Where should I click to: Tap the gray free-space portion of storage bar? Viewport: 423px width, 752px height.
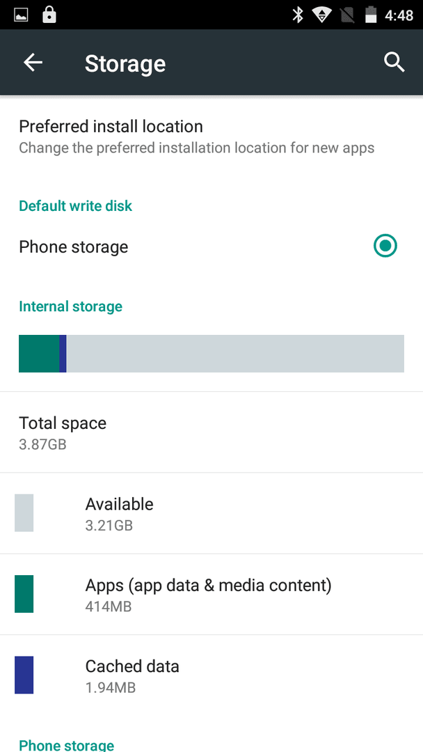click(x=235, y=354)
